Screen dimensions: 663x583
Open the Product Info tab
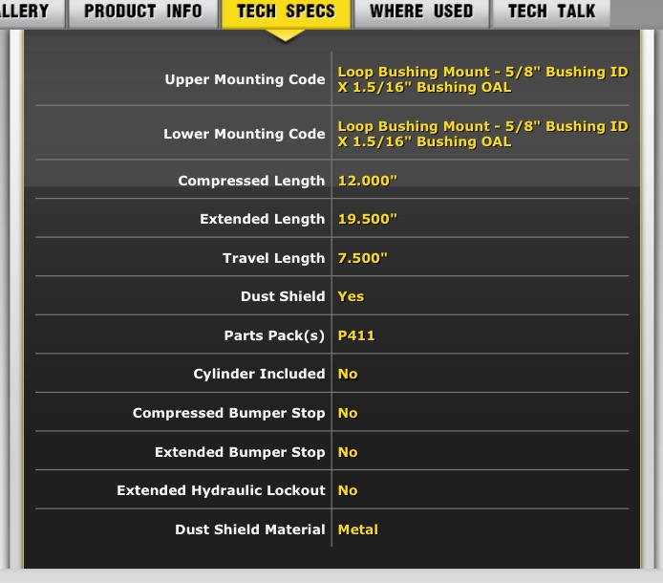(x=143, y=12)
